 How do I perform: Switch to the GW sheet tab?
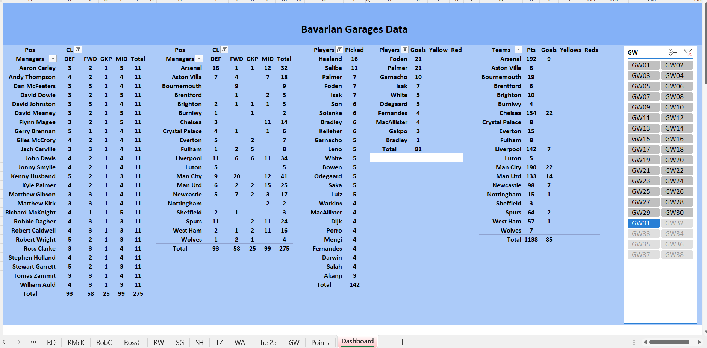pos(294,342)
